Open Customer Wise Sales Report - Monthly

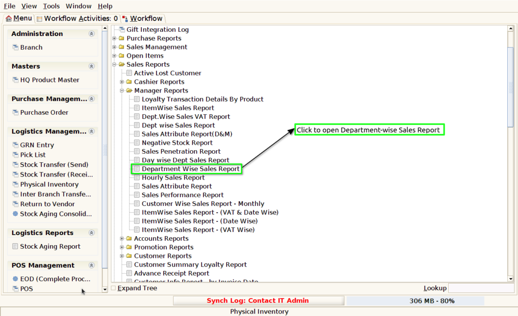tap(203, 204)
